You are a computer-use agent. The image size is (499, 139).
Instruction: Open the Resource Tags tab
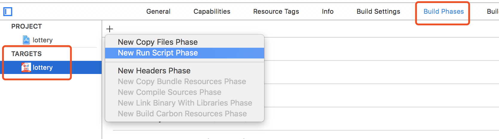276,12
